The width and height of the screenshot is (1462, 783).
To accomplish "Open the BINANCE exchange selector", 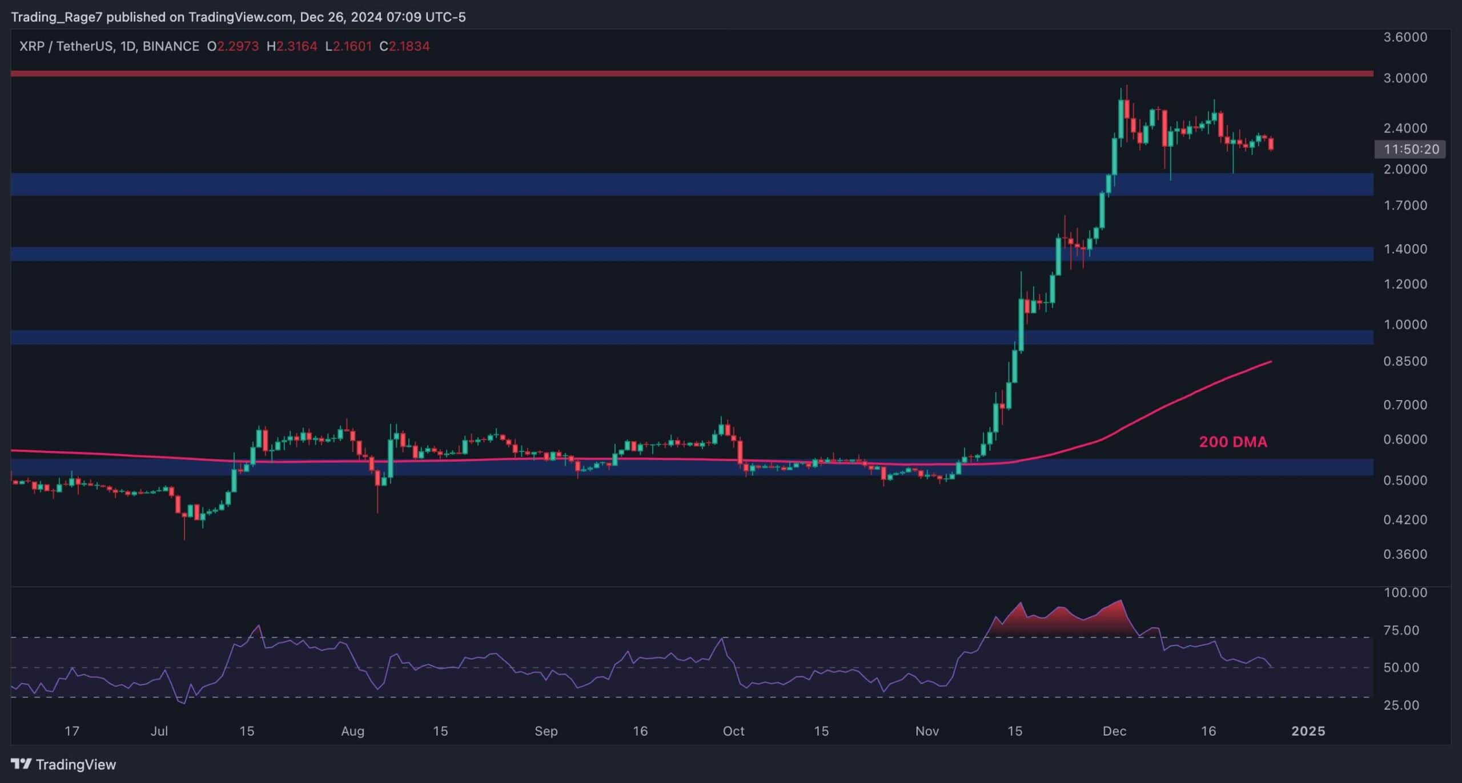I will tap(171, 46).
